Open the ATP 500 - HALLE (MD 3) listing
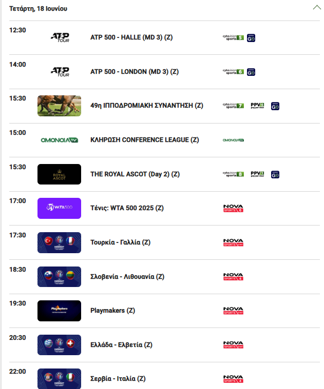The width and height of the screenshot is (324, 389). pos(131,37)
